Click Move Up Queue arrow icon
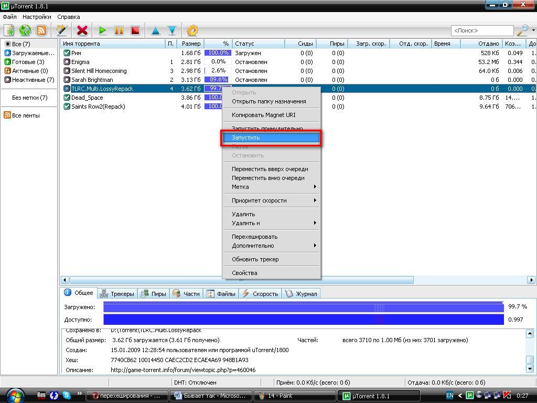Screen dimensions: 537x403 (x=156, y=31)
